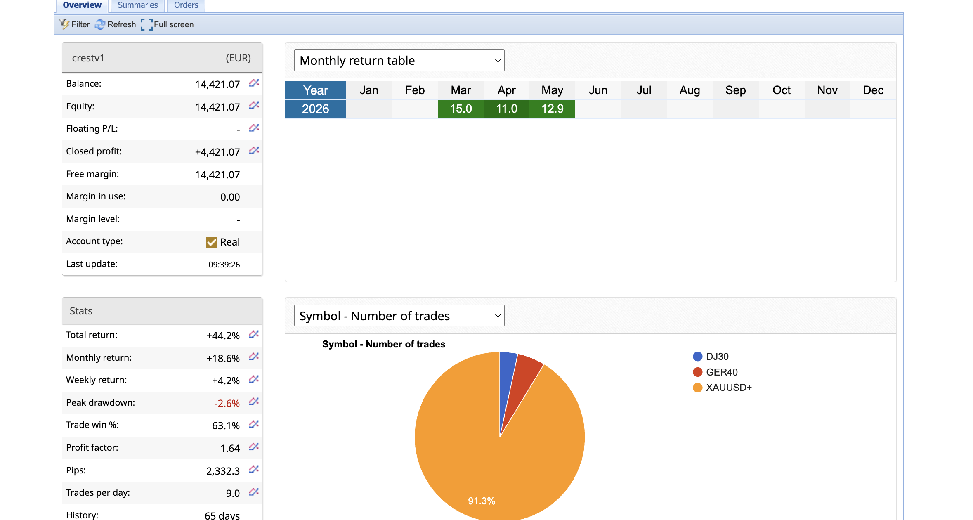
Task: Click the Stats panel header
Action: click(162, 311)
